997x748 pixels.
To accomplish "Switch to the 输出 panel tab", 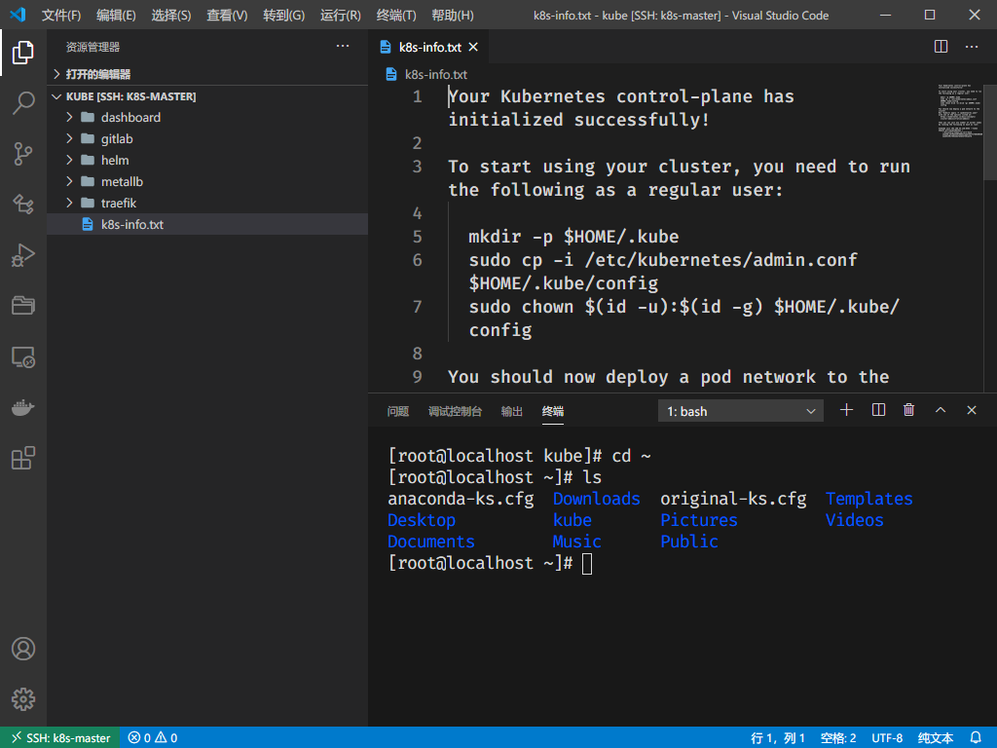I will pyautogui.click(x=512, y=412).
